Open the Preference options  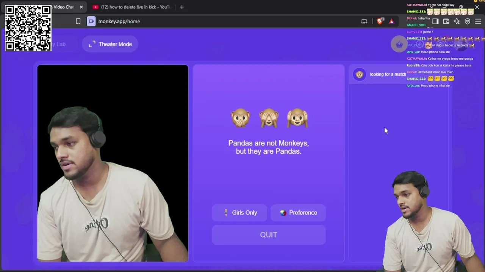[298, 213]
